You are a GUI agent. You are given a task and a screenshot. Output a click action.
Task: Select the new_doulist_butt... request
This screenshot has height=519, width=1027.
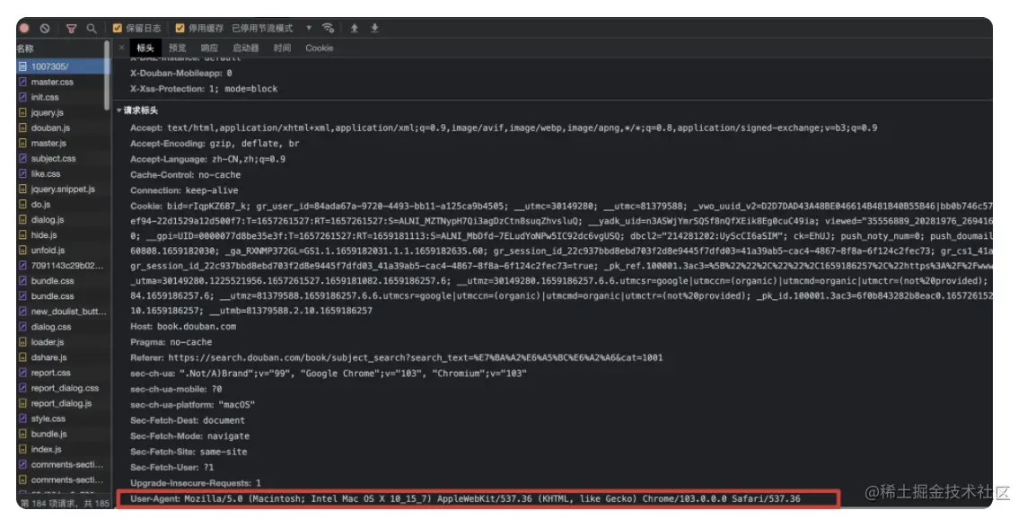[62, 312]
